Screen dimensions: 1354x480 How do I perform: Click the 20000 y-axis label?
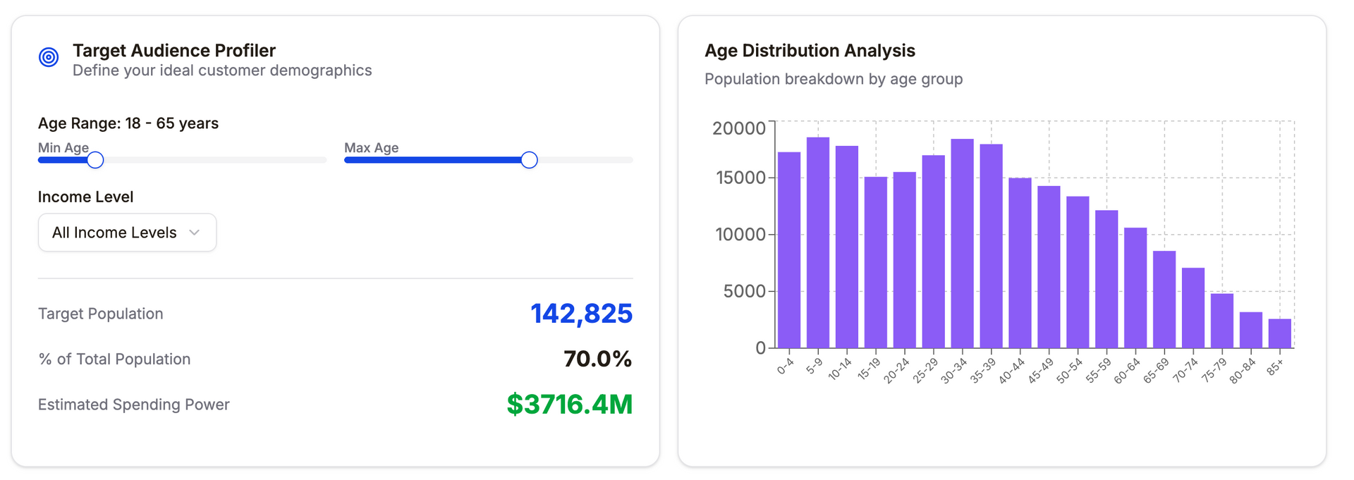coord(738,128)
